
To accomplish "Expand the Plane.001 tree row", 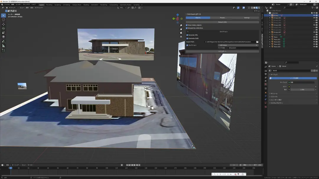I will [270, 39].
